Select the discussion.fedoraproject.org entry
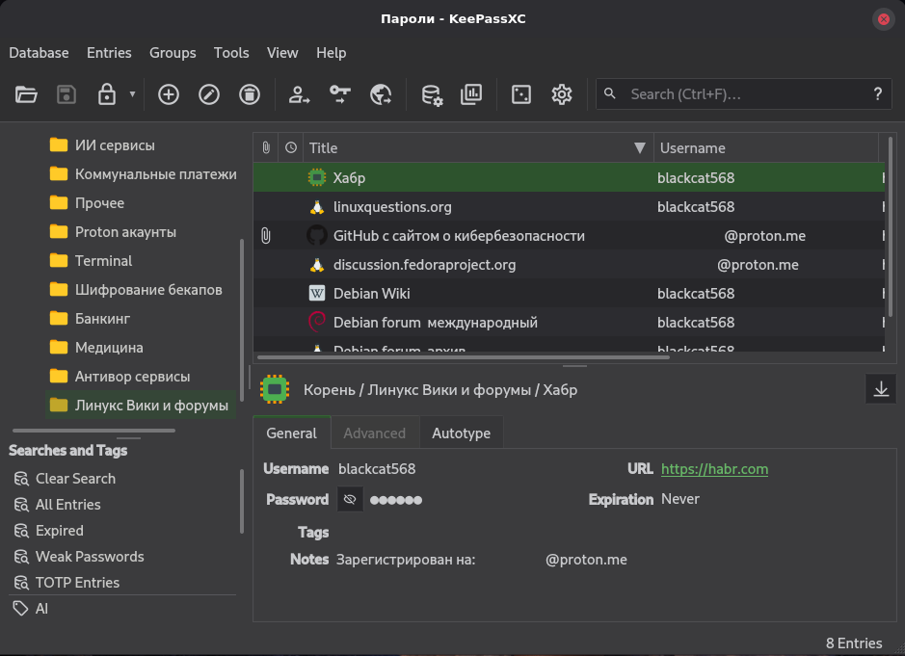 point(569,264)
